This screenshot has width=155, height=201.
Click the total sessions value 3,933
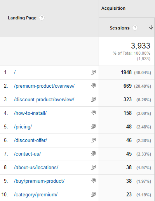[141, 46]
